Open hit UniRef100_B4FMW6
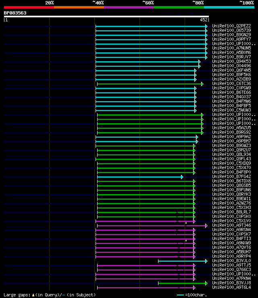The height and width of the screenshot is (298, 258). coord(231,101)
